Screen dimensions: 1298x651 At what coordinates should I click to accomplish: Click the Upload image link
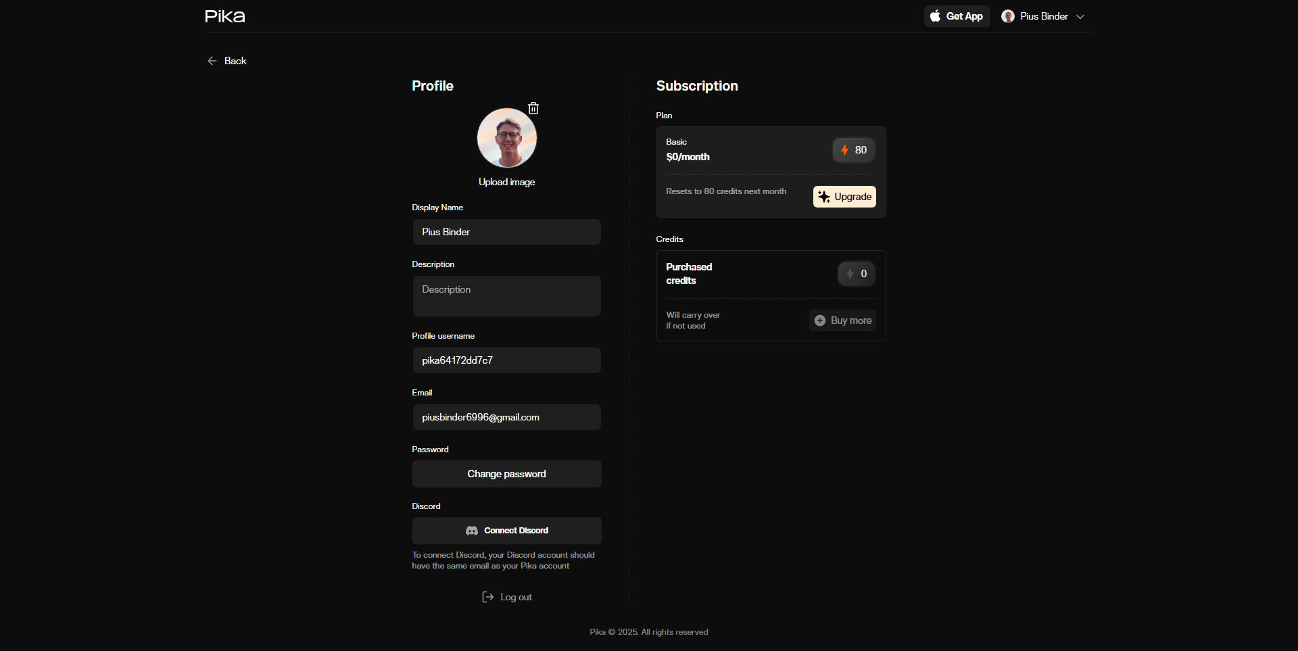[x=506, y=182]
